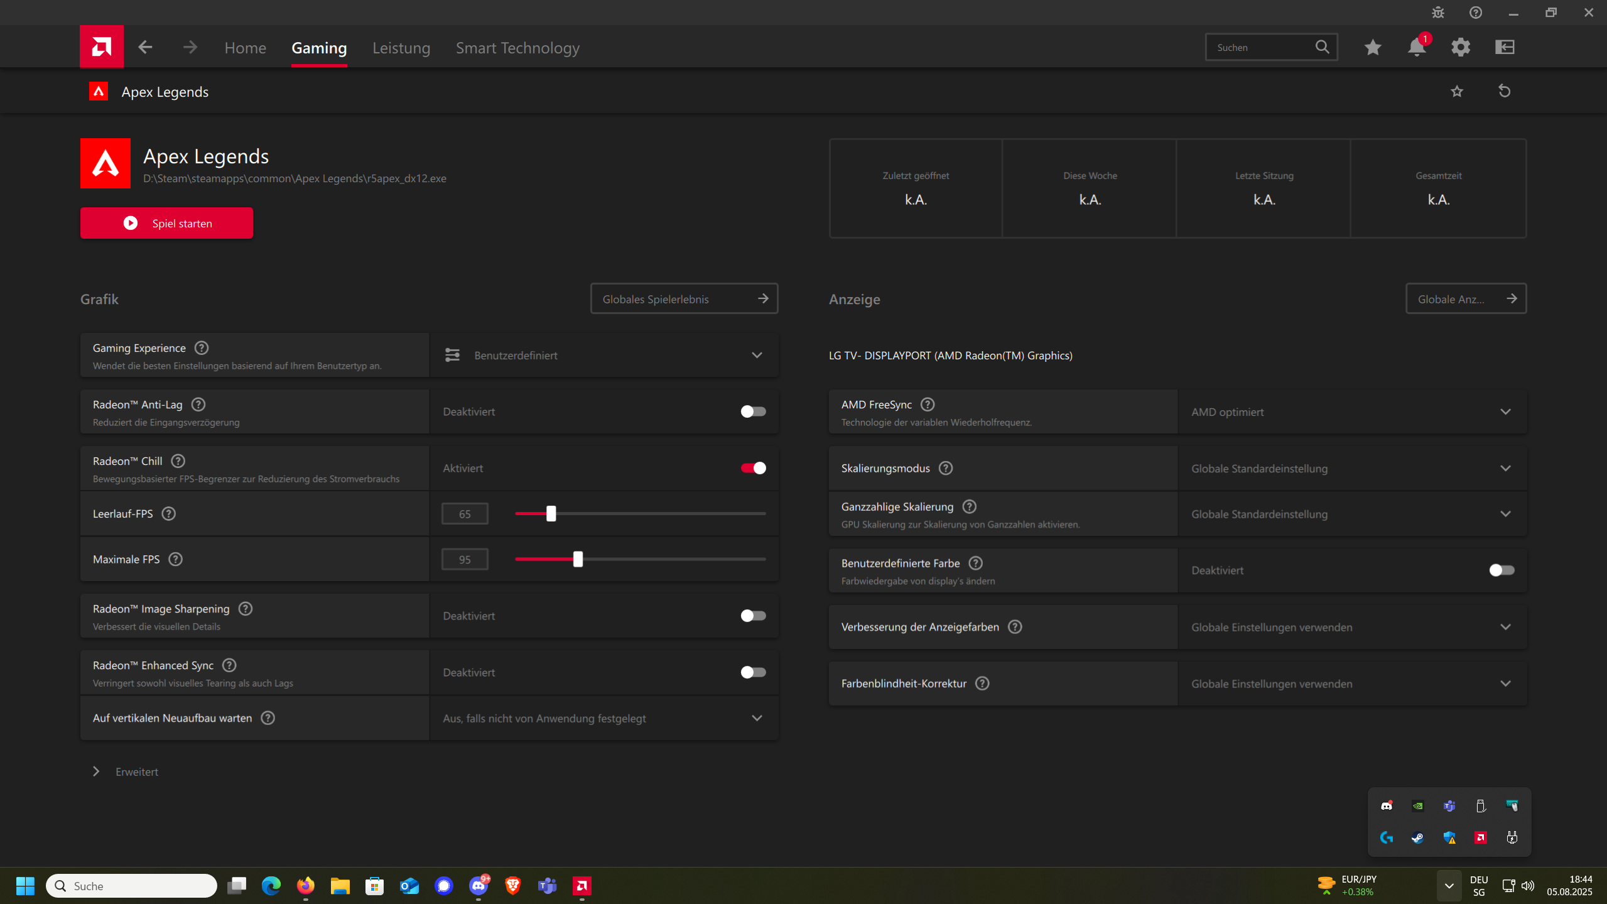Reset Apex Legends profile with undo icon
The image size is (1607, 904).
1505,91
